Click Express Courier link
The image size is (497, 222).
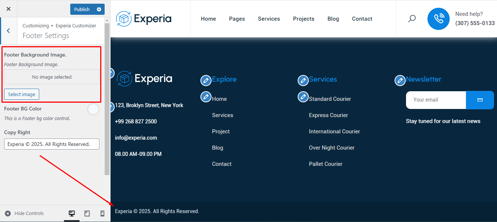[x=328, y=115]
